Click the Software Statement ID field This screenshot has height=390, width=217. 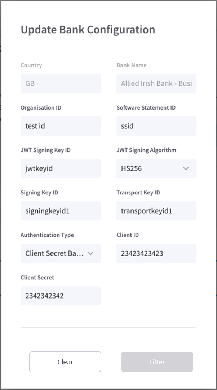tap(156, 126)
